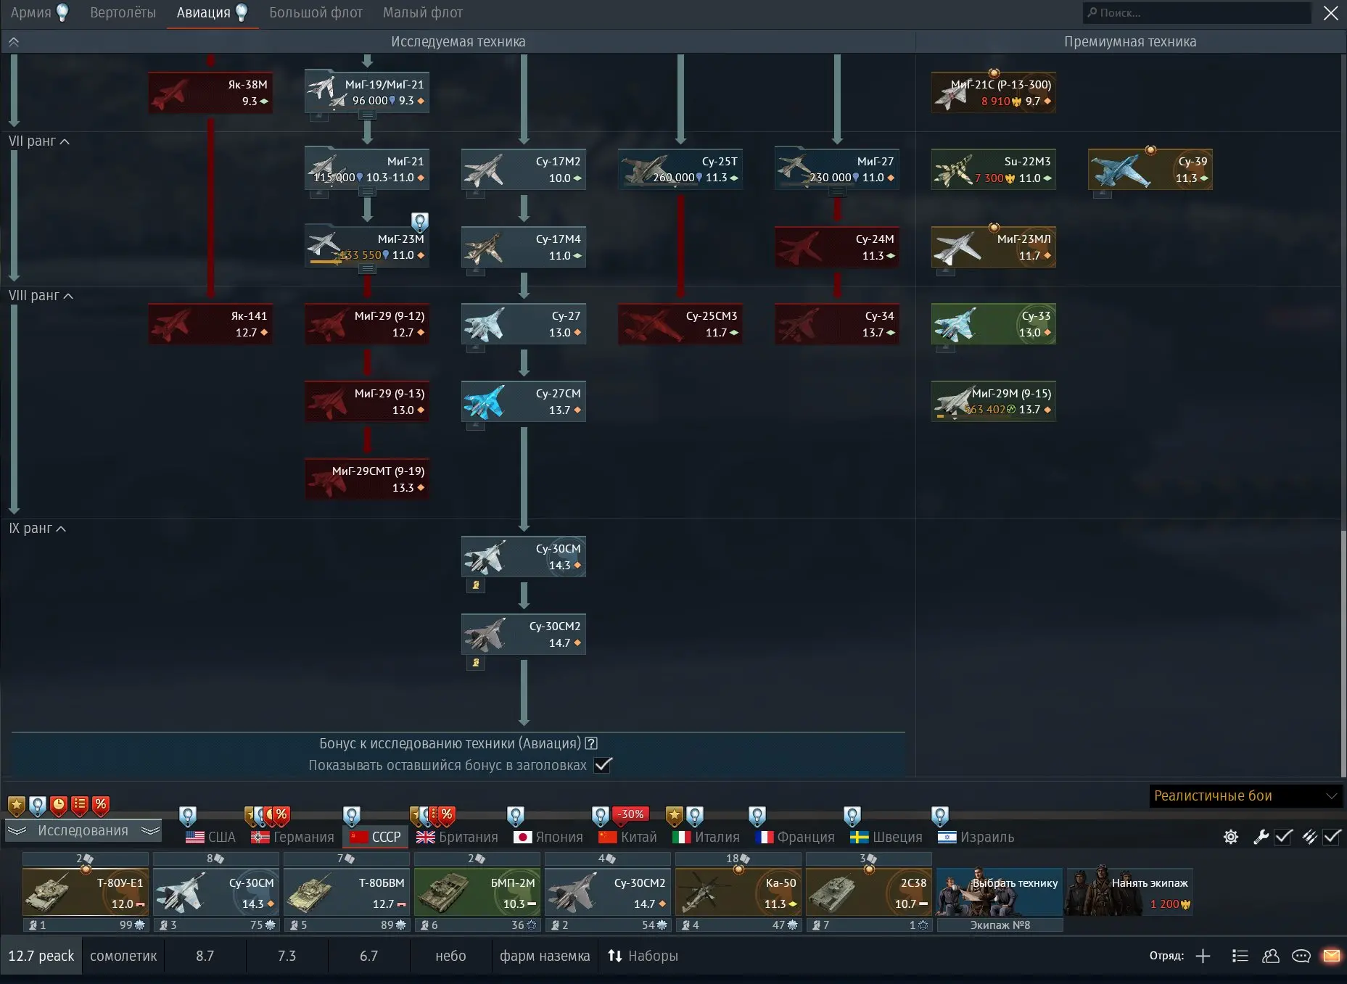
Task: Collapse the tree with top-left double chevron
Action: pos(14,42)
